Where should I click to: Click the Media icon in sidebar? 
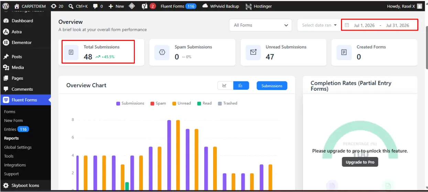(6, 67)
